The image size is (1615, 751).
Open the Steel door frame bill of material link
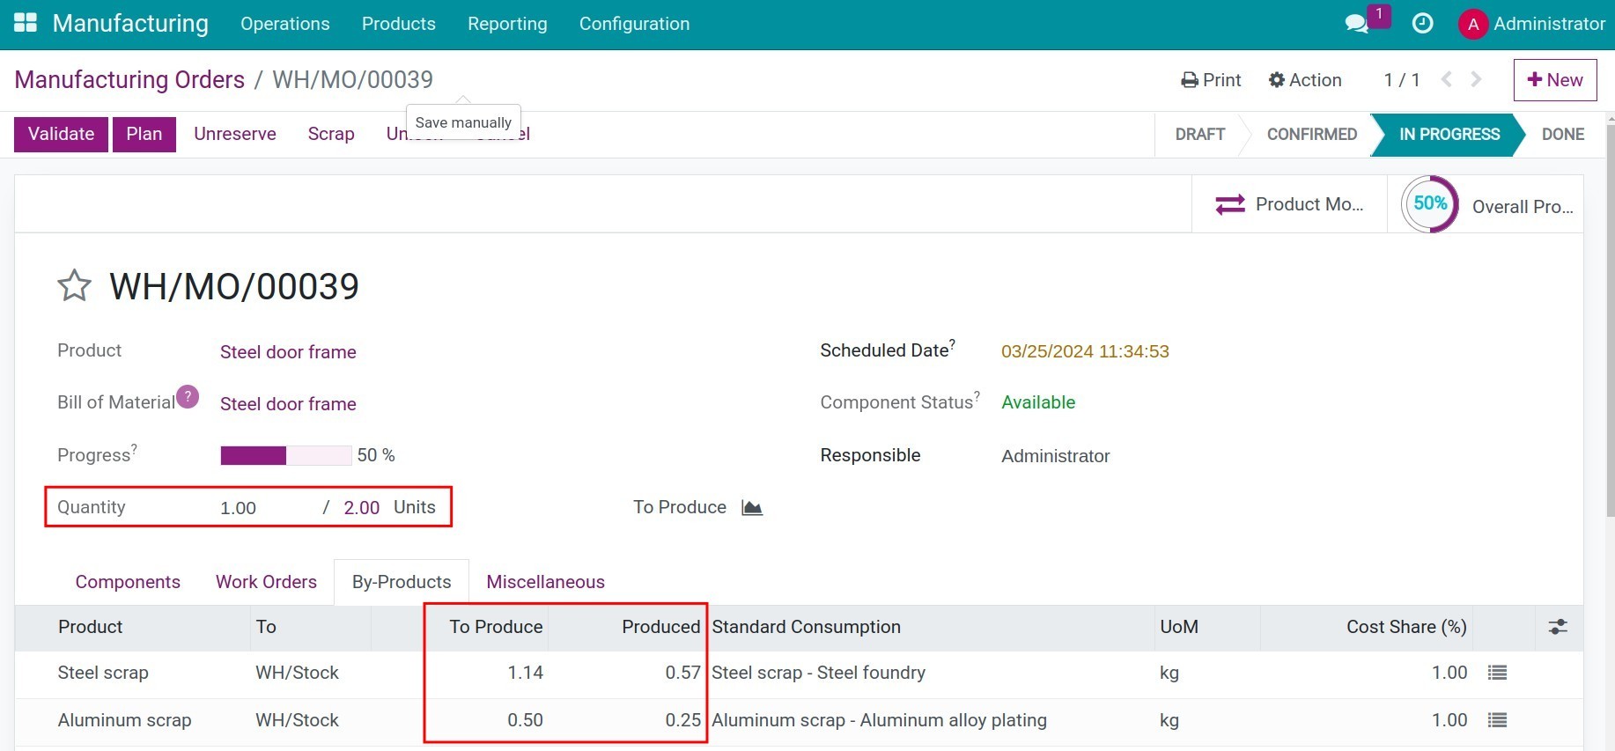pyautogui.click(x=288, y=404)
